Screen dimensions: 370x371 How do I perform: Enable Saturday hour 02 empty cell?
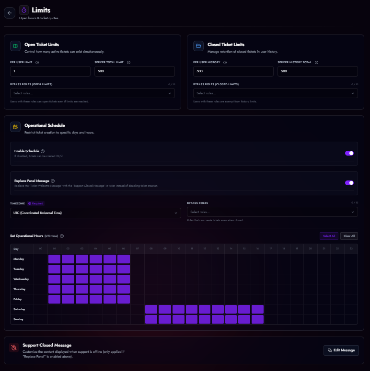coord(68,309)
